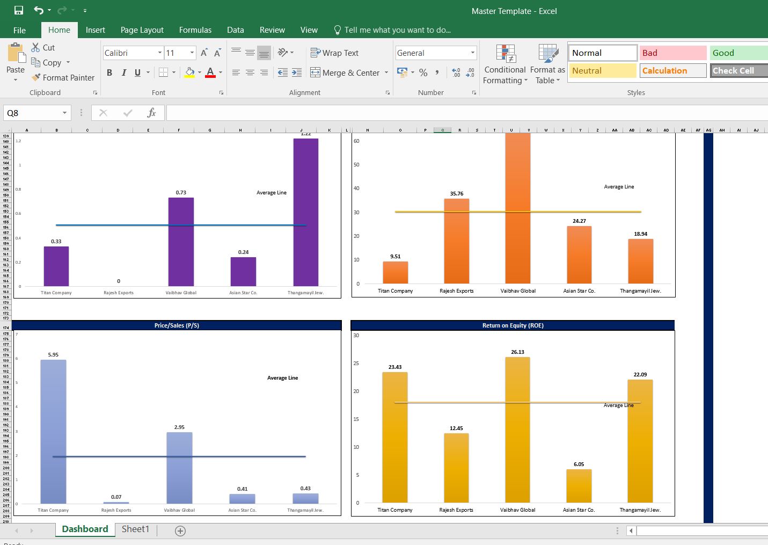The width and height of the screenshot is (768, 545).
Task: Open Paste options dropdown arrow
Action: tap(16, 80)
